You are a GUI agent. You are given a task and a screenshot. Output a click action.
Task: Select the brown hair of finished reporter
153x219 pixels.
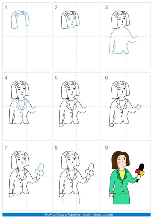[120, 160]
